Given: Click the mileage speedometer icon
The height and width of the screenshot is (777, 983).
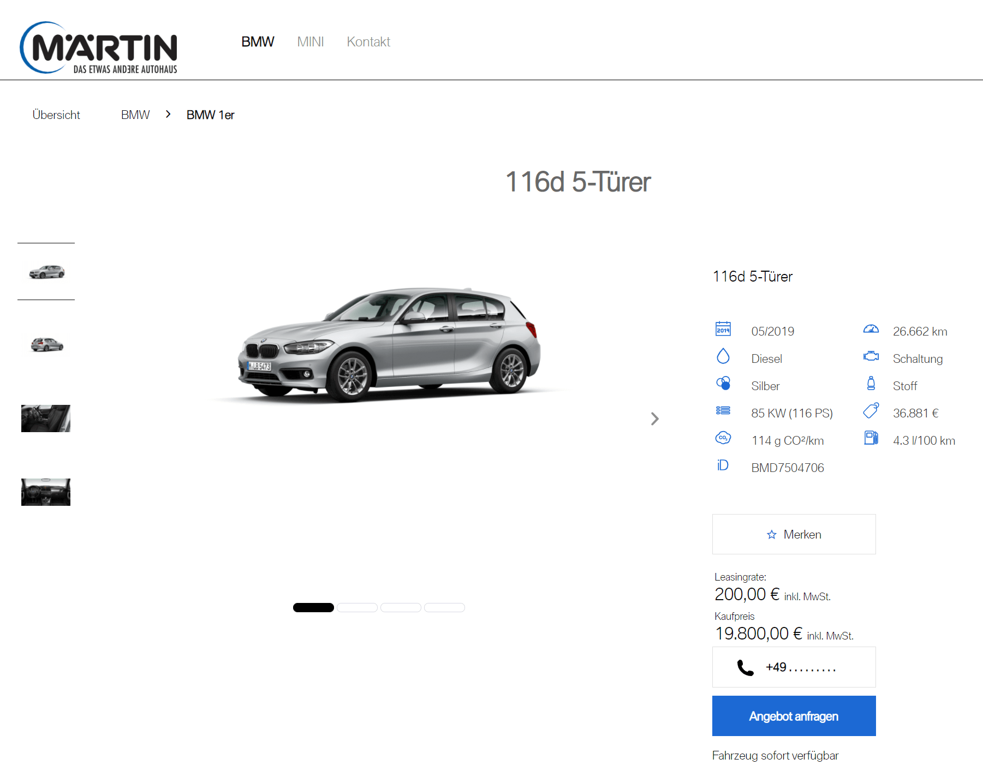Looking at the screenshot, I should (871, 329).
